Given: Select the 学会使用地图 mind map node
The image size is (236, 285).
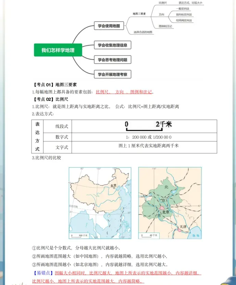Looking at the screenshot, I should pyautogui.click(x=109, y=26).
